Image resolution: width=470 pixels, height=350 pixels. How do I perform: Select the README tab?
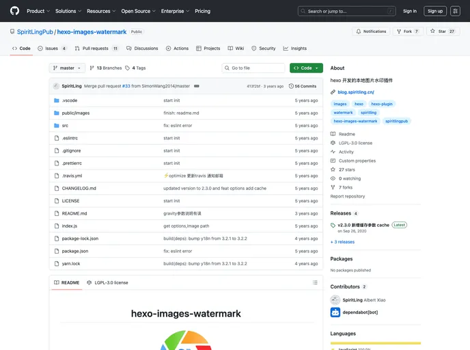[67, 282]
